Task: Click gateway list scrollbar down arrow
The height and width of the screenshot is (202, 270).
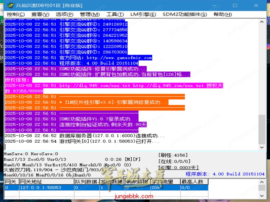Action: click(262, 196)
